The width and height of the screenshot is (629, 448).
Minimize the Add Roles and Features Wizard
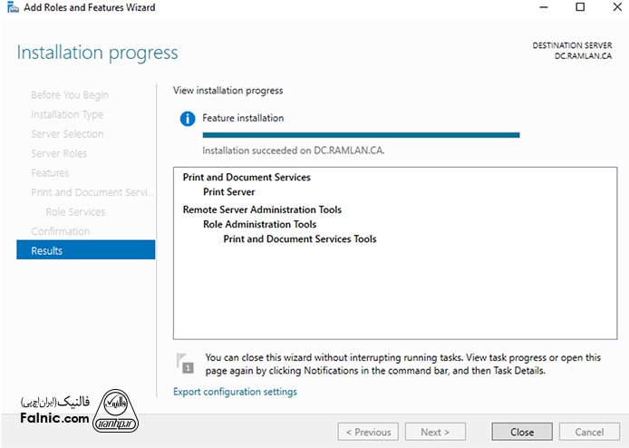tap(540, 8)
